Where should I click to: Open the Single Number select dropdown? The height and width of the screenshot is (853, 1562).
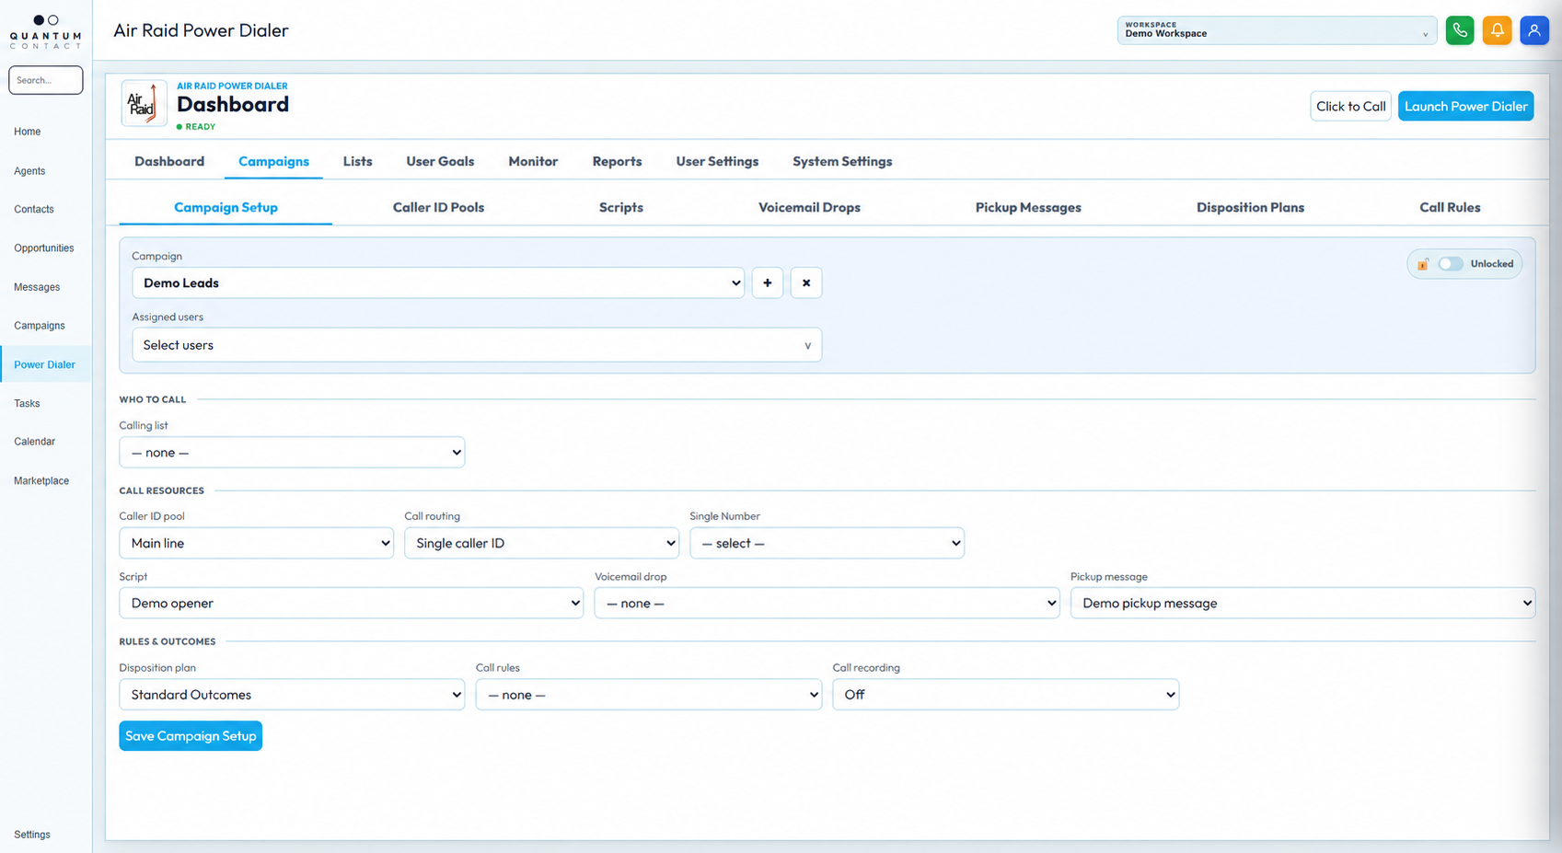point(827,543)
